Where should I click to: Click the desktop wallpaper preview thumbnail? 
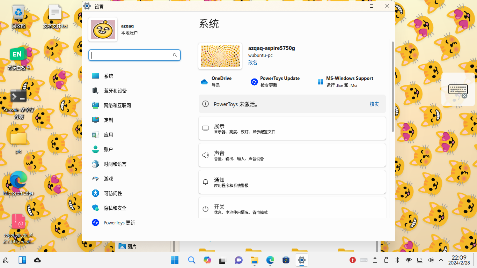point(220,56)
